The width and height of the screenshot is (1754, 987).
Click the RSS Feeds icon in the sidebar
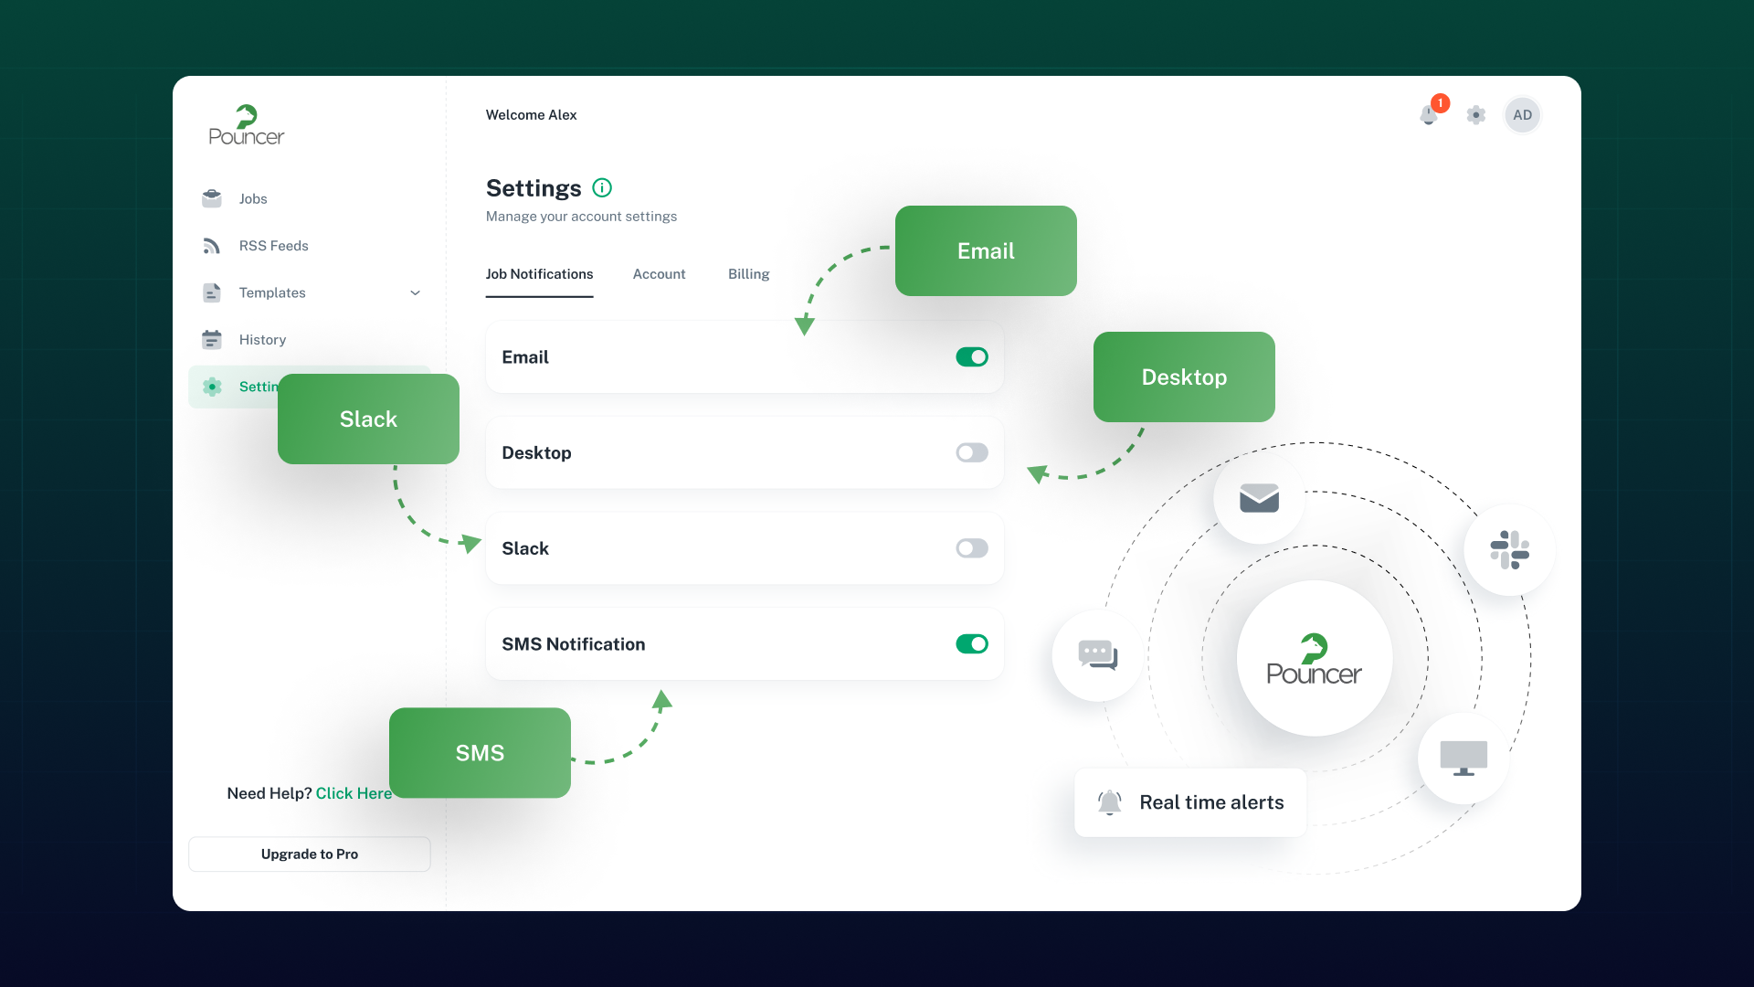coord(211,245)
